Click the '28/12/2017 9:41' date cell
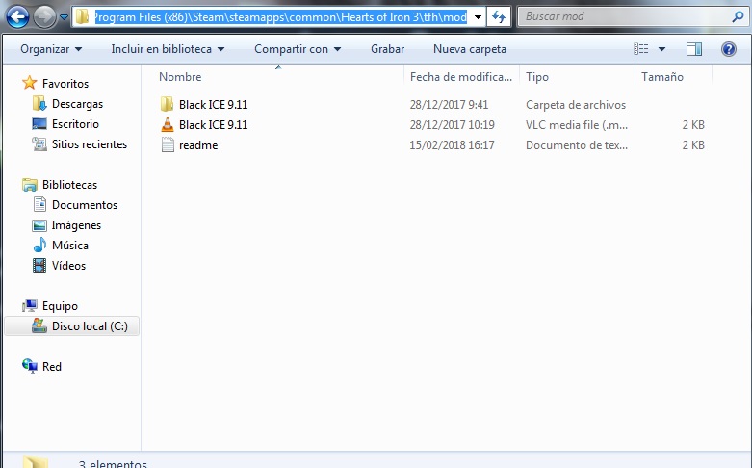The height and width of the screenshot is (468, 752). 449,105
